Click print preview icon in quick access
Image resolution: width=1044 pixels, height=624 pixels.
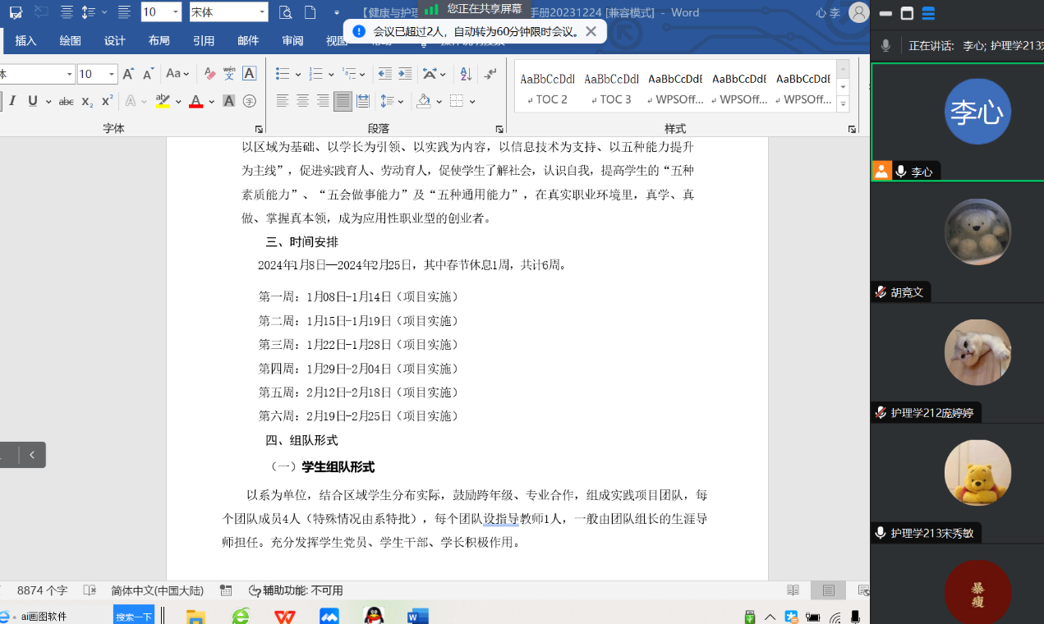285,12
